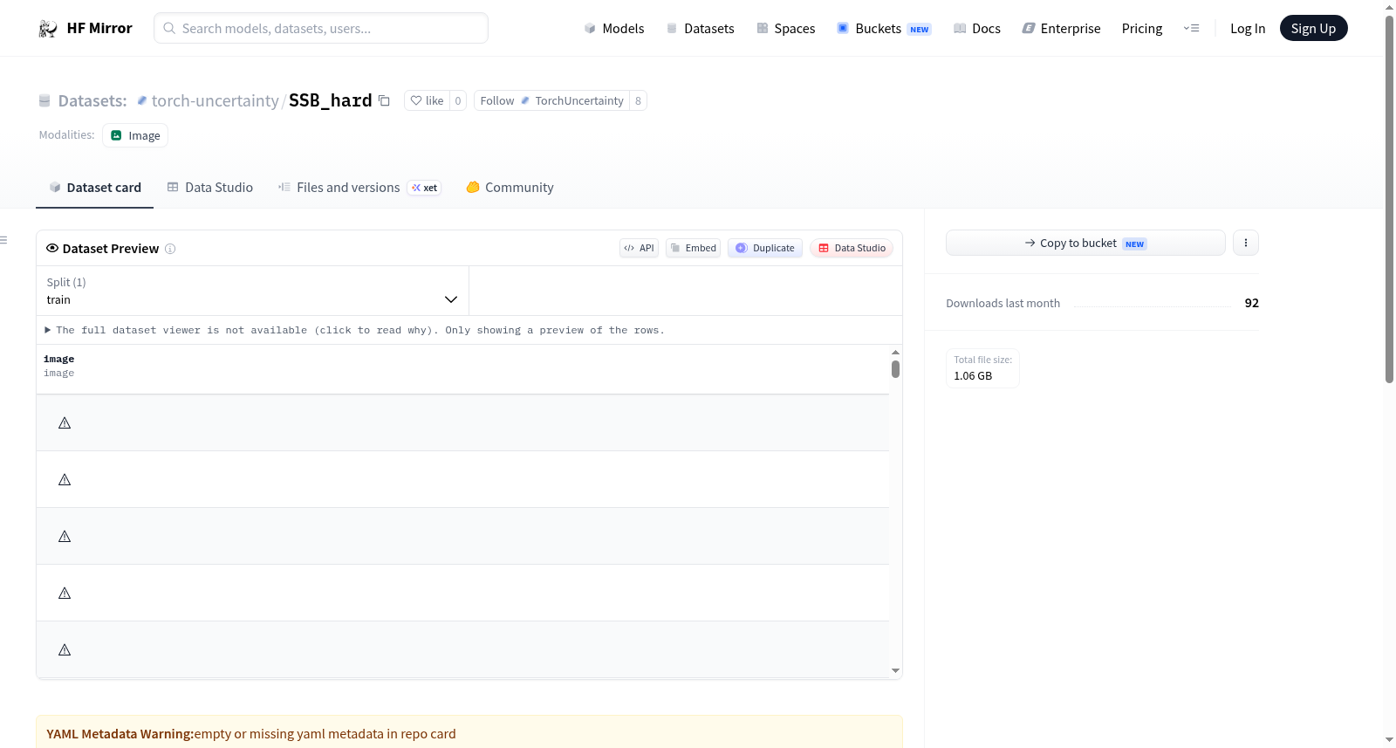Click the page vertical scrollbar thumb

[x=1390, y=199]
